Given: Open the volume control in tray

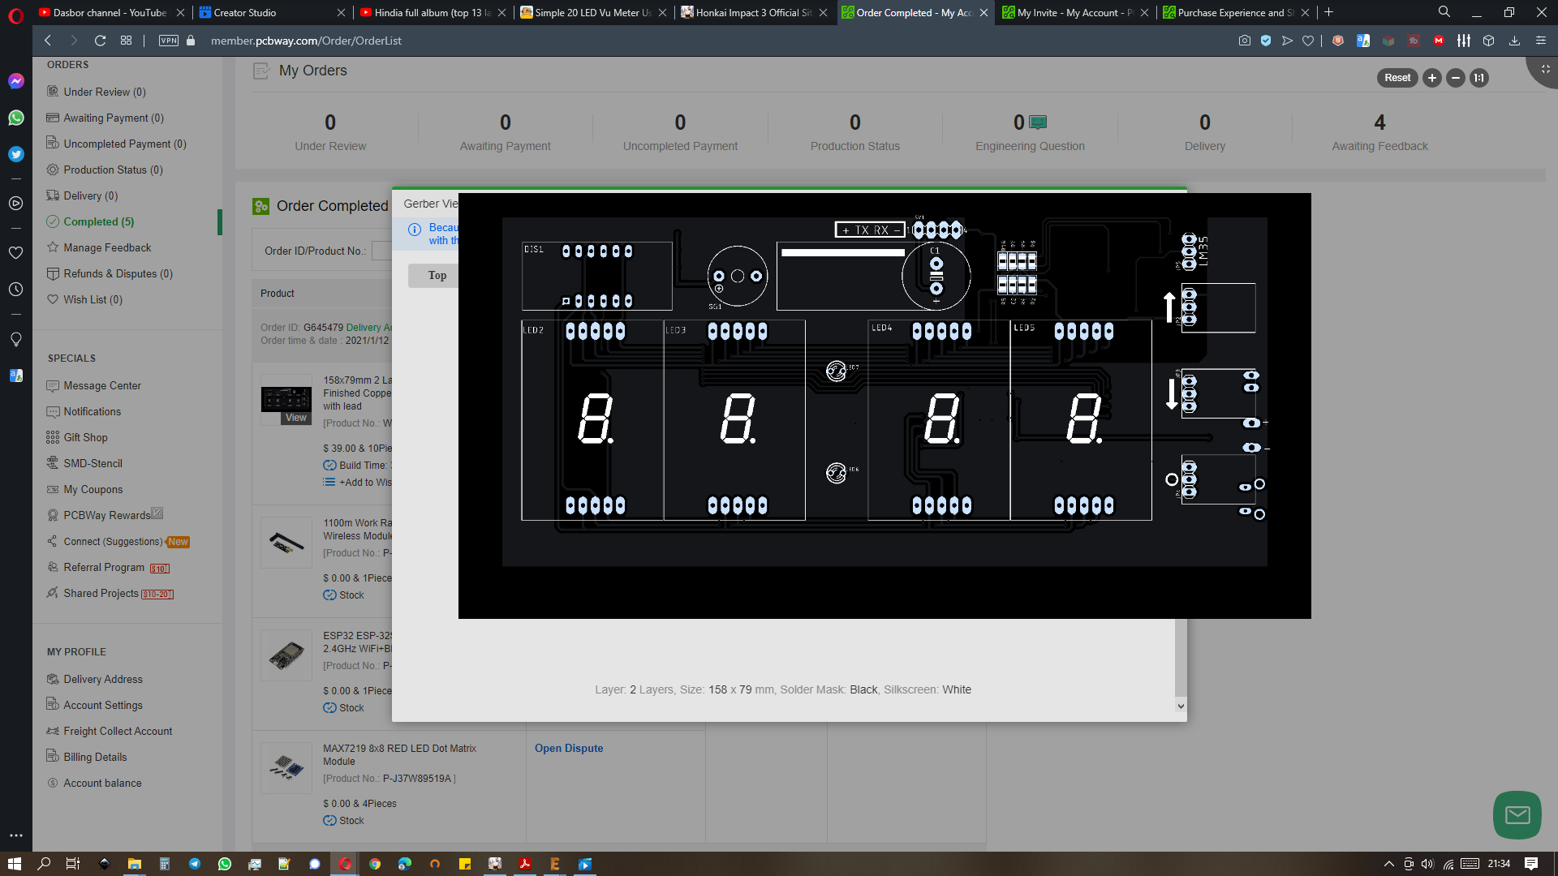Looking at the screenshot, I should [1427, 864].
